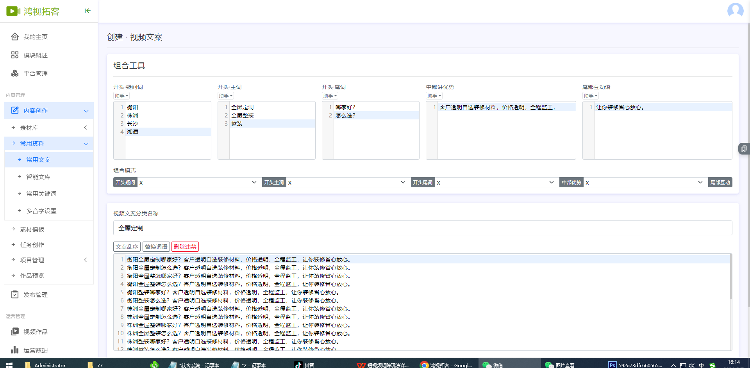Screen dimensions: 750x368
Task: Click the 中部讲优势 editor text line
Action: point(507,107)
